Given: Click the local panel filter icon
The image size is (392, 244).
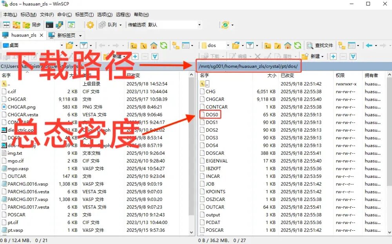Looking at the screenshot, I should click(83, 45).
